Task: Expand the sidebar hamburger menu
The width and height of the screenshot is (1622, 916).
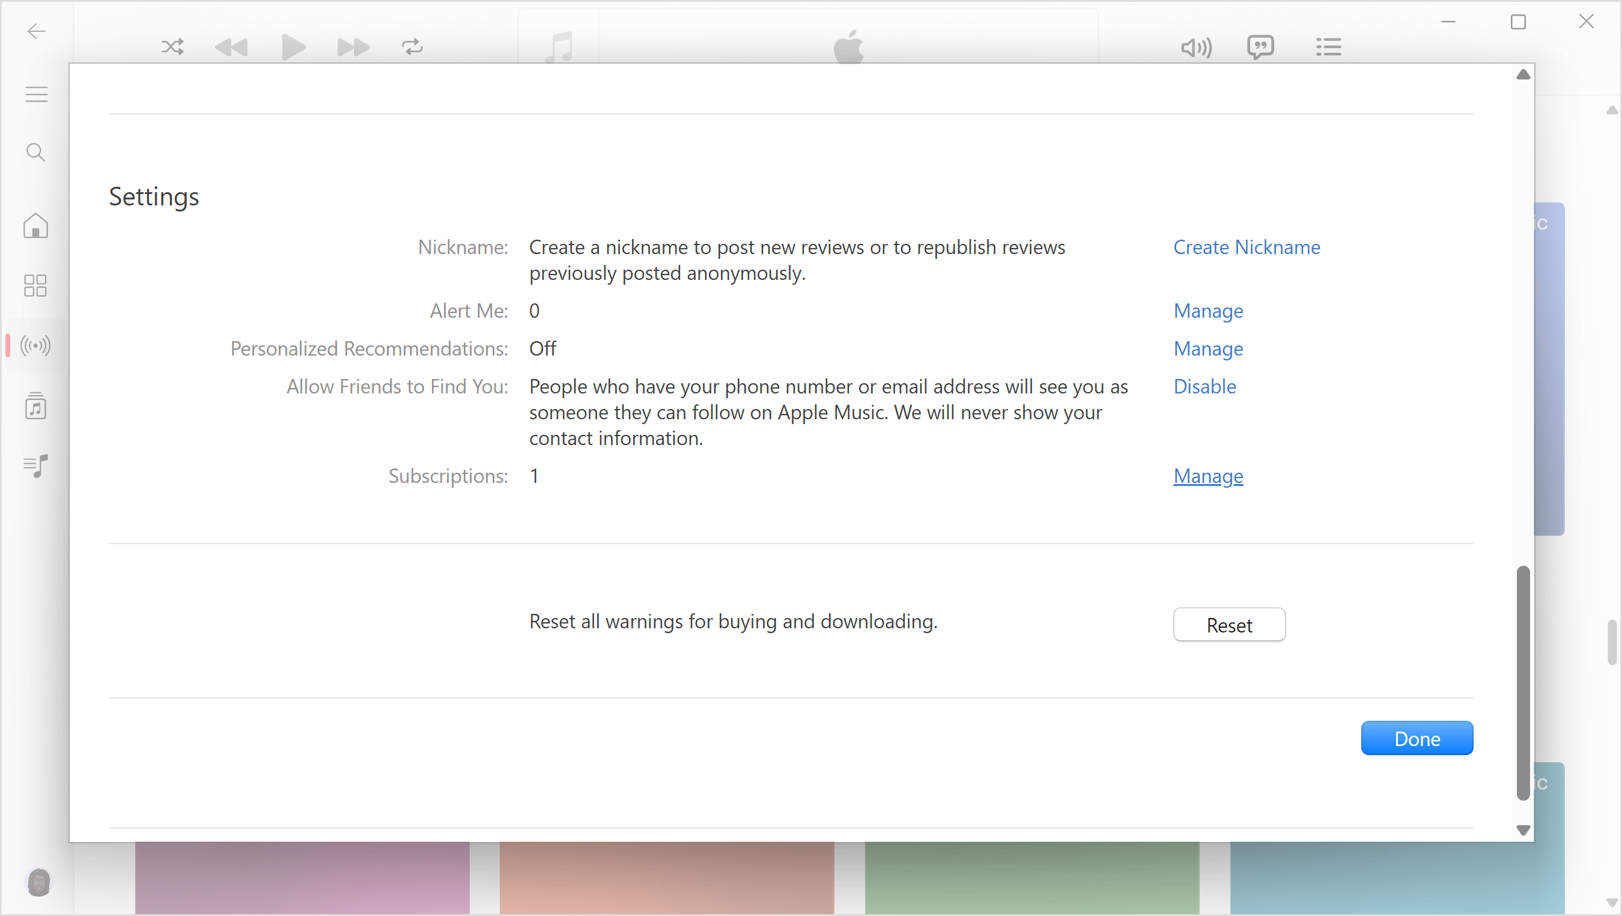Action: pos(37,94)
